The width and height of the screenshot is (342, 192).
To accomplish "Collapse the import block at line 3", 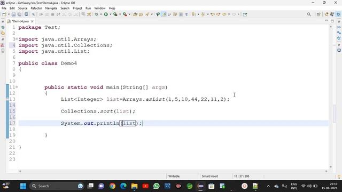I will pos(17,39).
